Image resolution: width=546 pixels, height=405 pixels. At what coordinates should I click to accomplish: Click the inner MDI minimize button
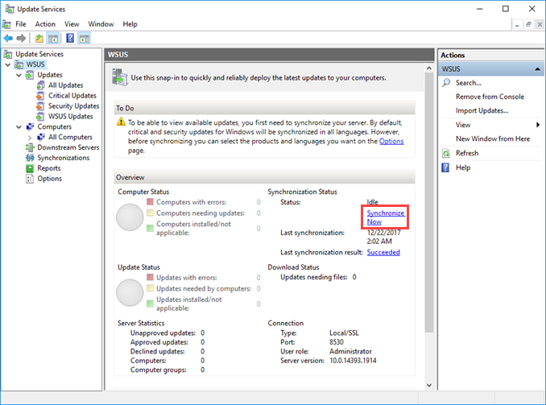point(517,24)
